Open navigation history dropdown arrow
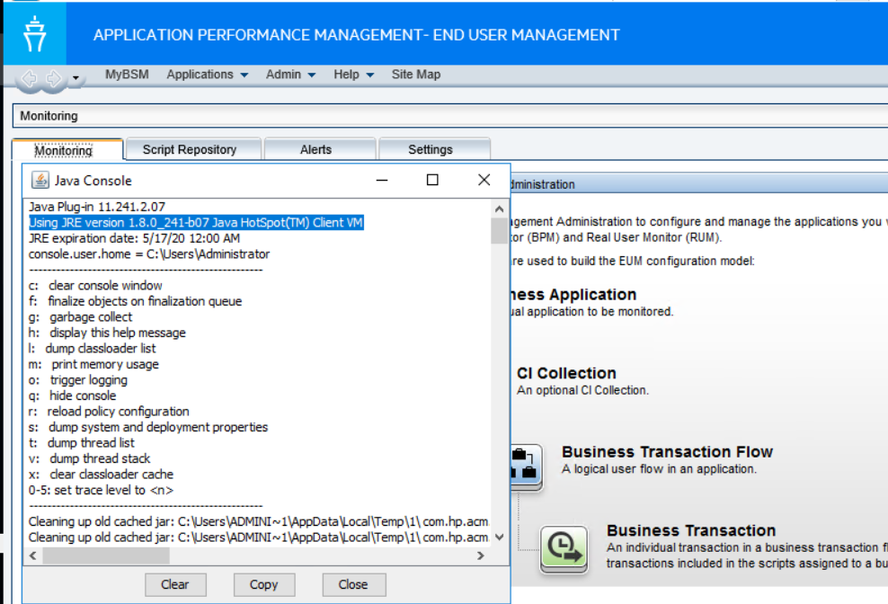The image size is (888, 604). (x=75, y=78)
